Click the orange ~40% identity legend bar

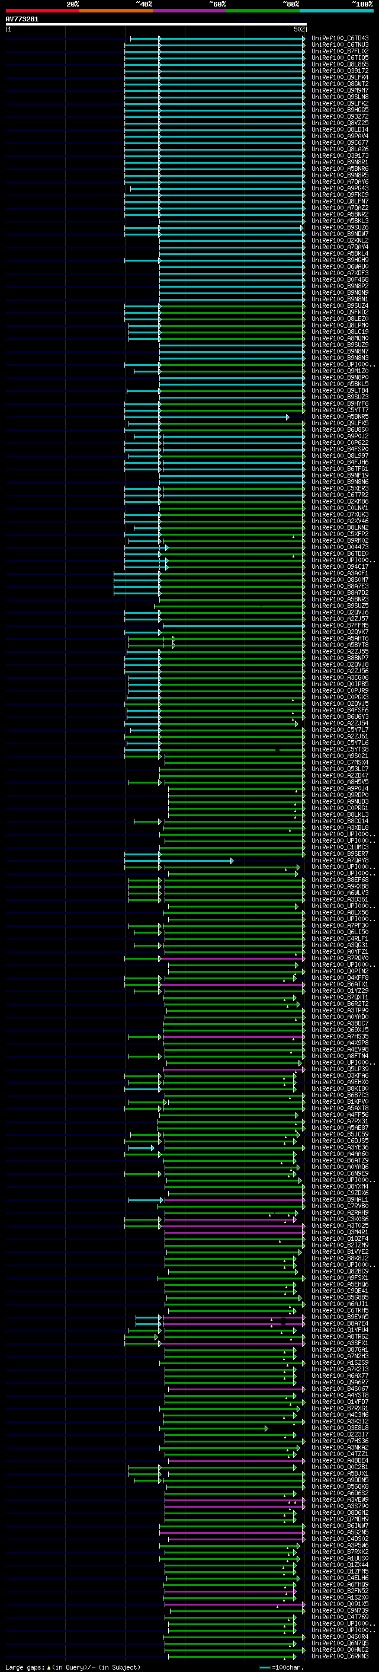[116, 11]
